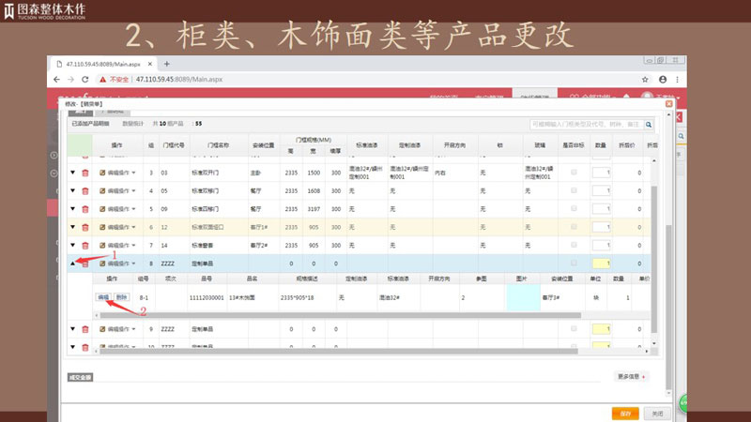Click trash icon for row 7 标准垭套
The image size is (751, 422).
(85, 244)
